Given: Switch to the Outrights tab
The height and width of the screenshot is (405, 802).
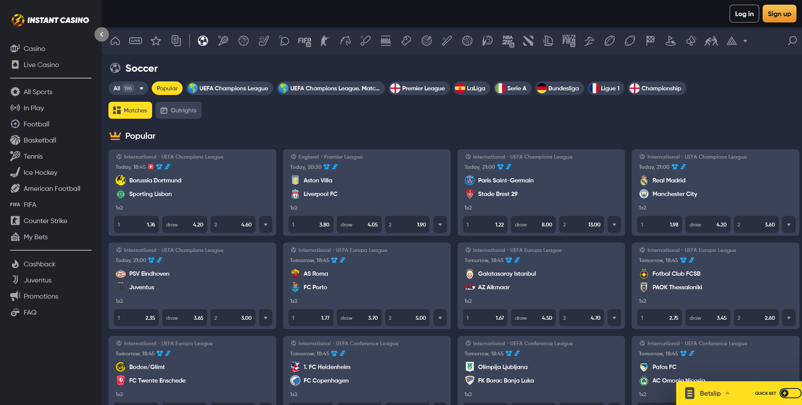Looking at the screenshot, I should click(178, 110).
